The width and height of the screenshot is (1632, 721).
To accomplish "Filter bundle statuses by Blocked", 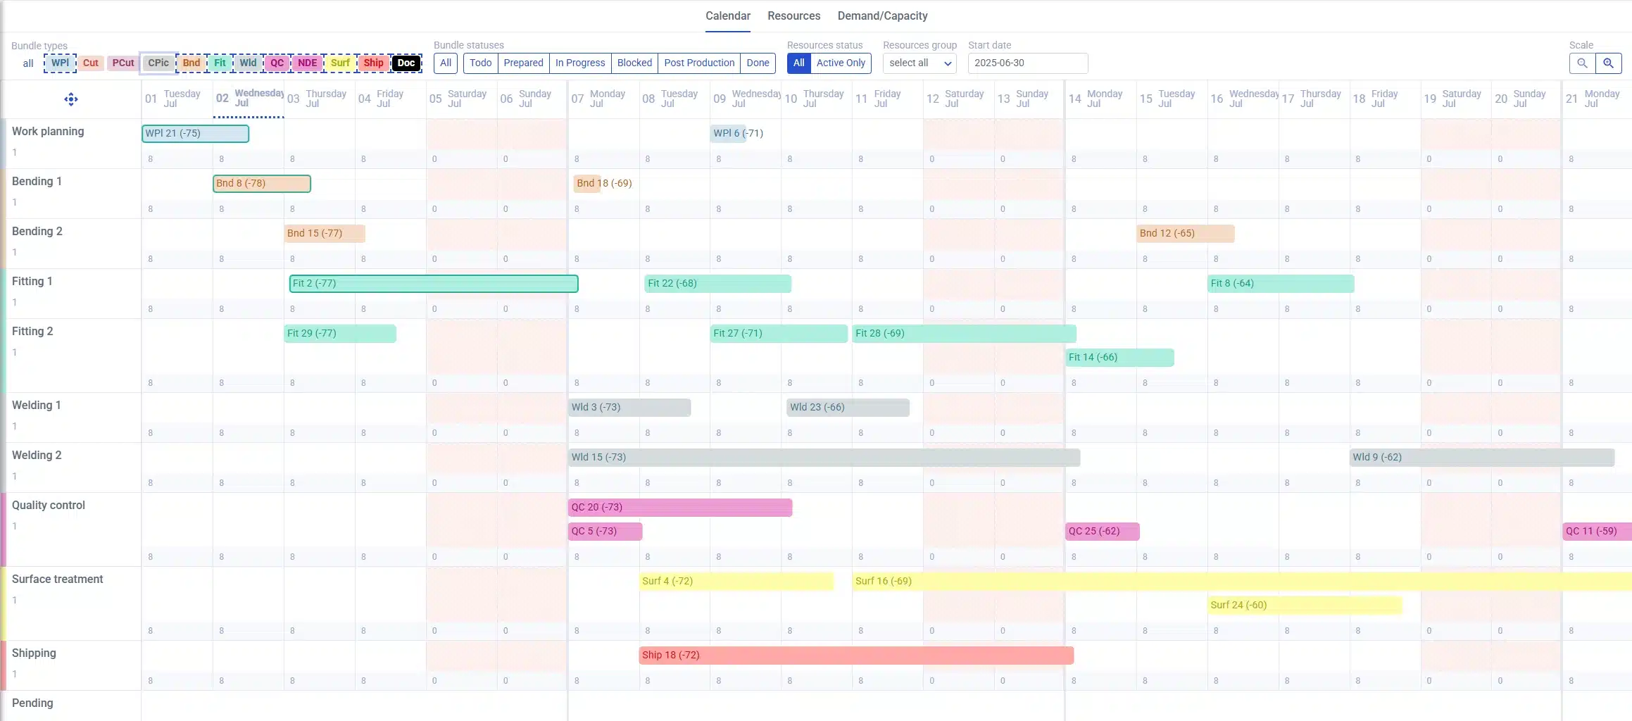I will [x=634, y=63].
